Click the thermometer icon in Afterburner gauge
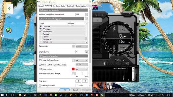The image size is (173, 97). pyautogui.click(x=114, y=48)
